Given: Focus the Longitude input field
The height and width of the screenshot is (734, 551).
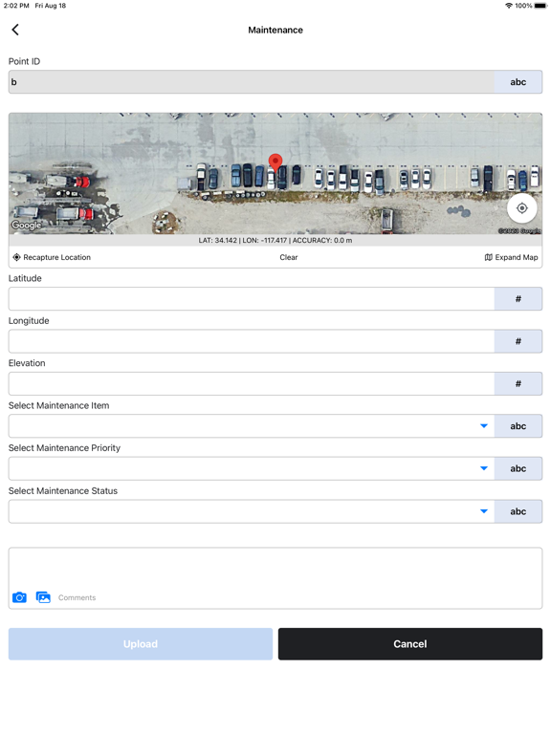Looking at the screenshot, I should pyautogui.click(x=252, y=341).
